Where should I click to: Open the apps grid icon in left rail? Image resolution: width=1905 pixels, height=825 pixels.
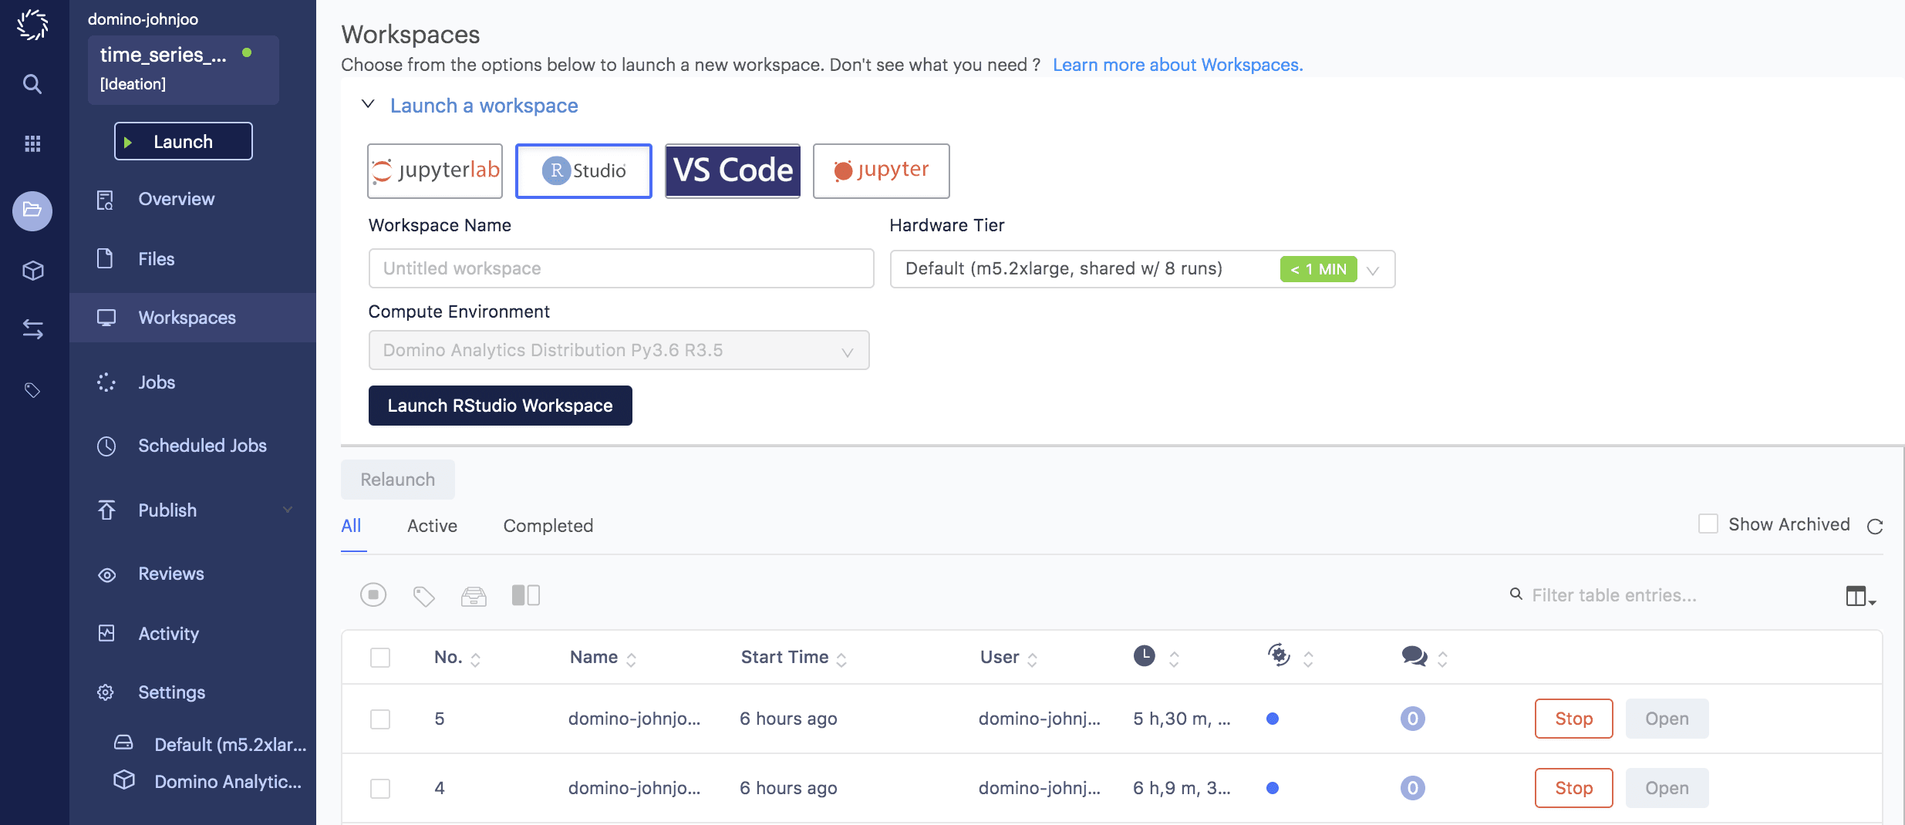tap(32, 143)
